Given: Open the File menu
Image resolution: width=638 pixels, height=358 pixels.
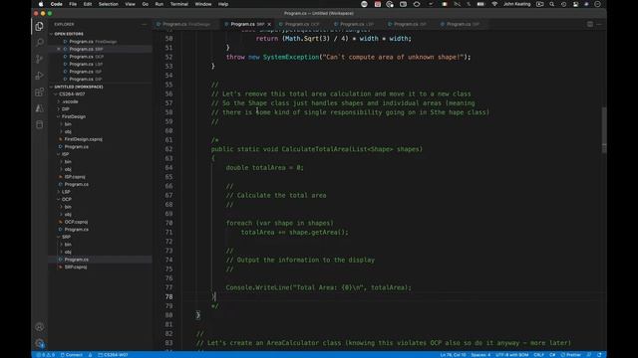Looking at the screenshot, I should pos(73,4).
